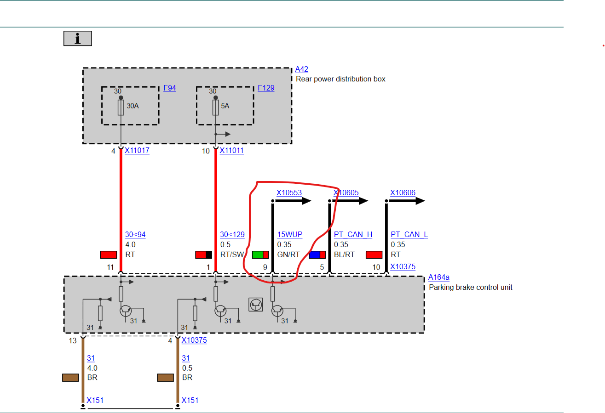Open connector X11011 link
605x413 pixels.
coord(232,150)
